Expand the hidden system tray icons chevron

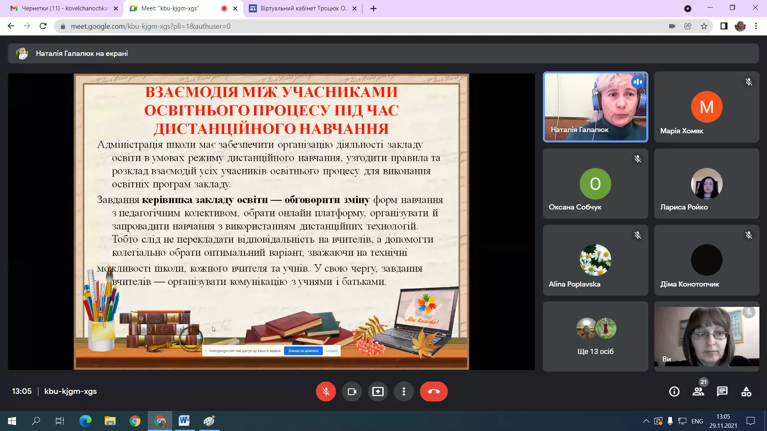click(646, 421)
